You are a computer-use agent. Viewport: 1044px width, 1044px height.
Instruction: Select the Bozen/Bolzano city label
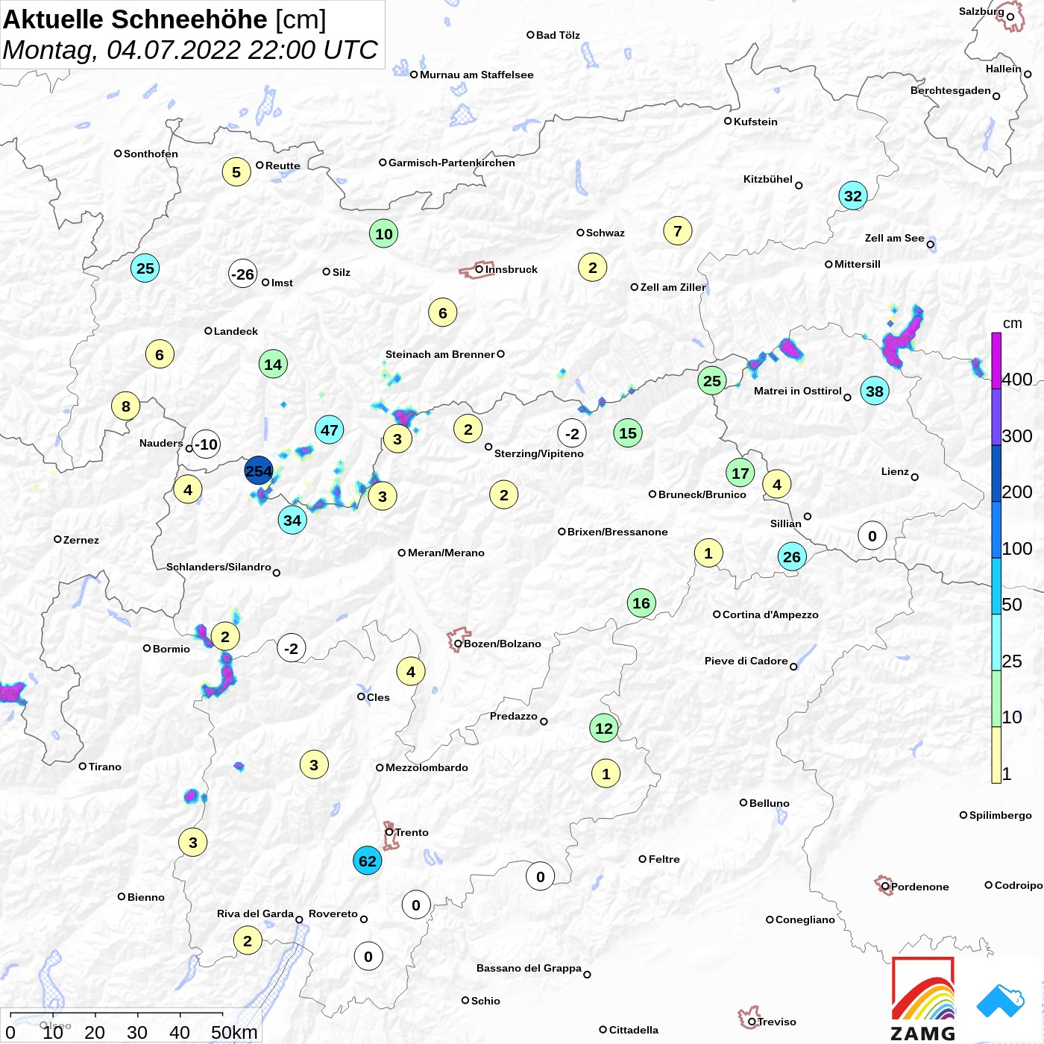(503, 644)
